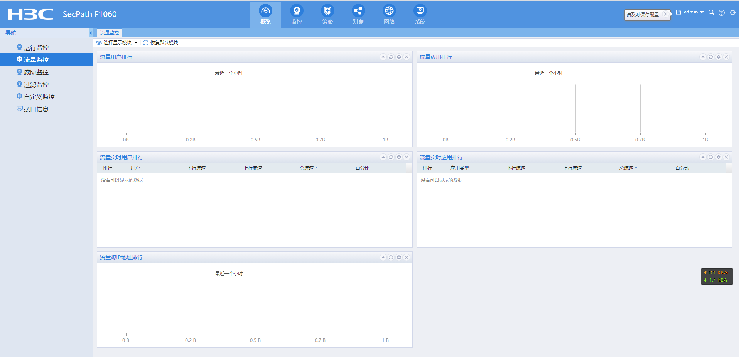Refresh the 流量用户排行 panel
739x357 pixels.
pyautogui.click(x=391, y=57)
